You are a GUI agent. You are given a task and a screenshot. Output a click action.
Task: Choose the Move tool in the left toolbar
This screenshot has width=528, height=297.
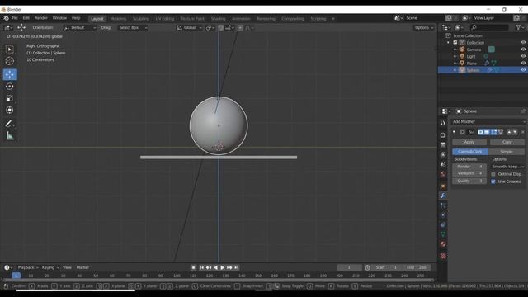click(10, 74)
